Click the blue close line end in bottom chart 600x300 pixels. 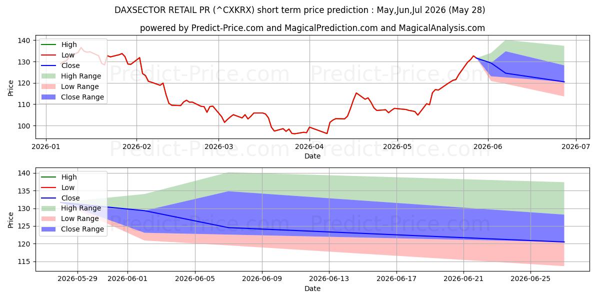click(564, 242)
